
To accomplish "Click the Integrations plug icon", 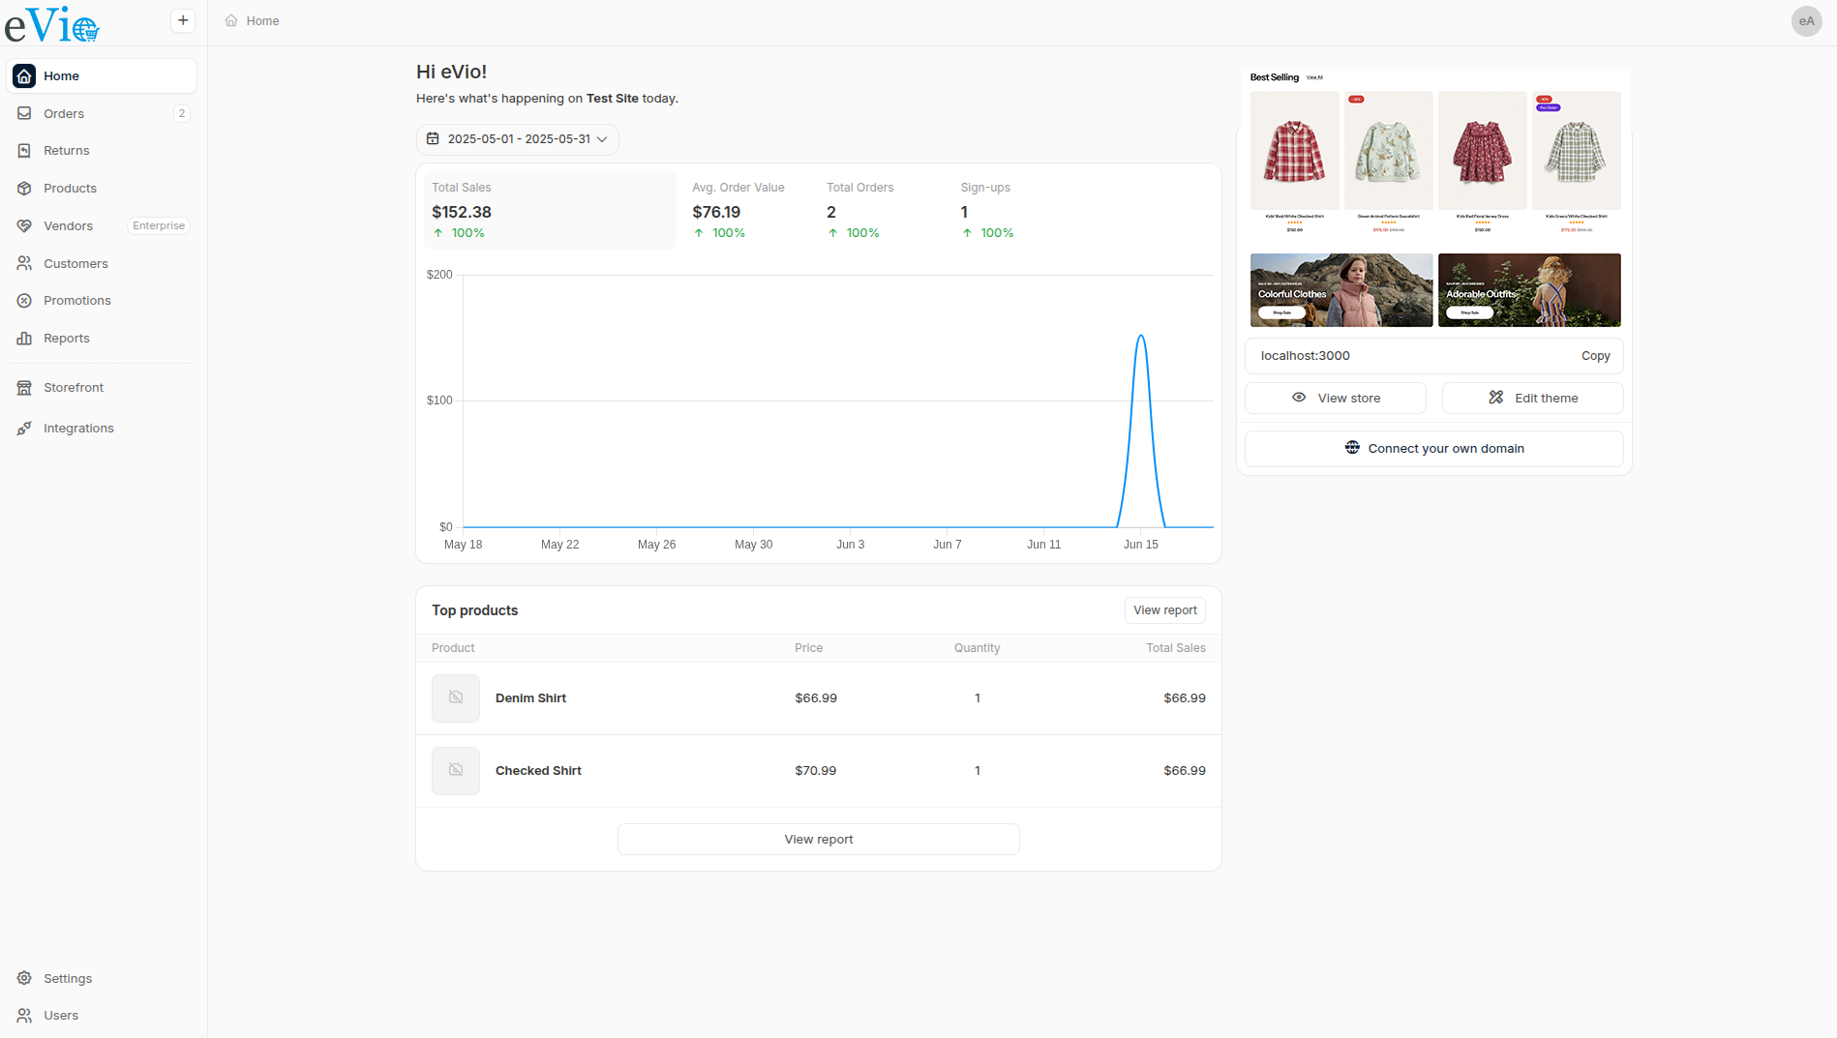I will 24,429.
